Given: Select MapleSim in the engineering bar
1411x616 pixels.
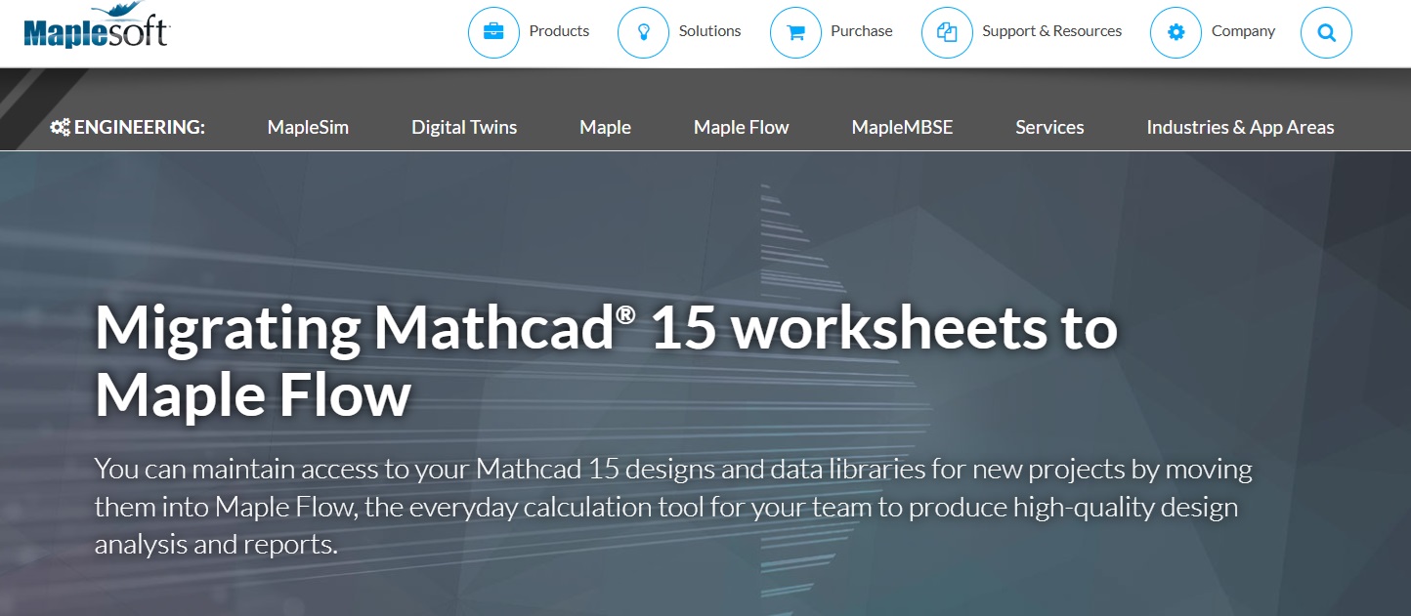Looking at the screenshot, I should 308,127.
